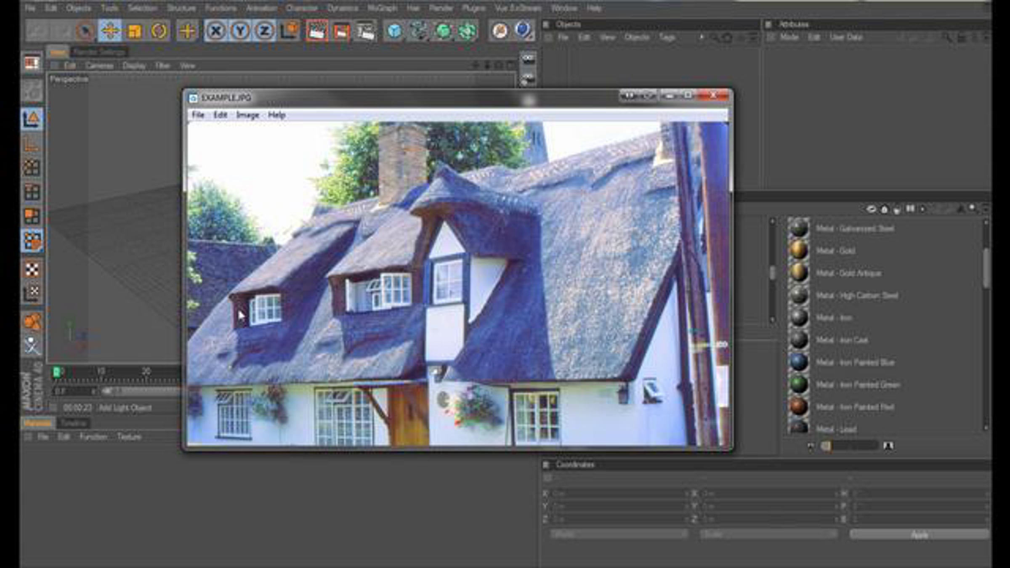Image resolution: width=1010 pixels, height=568 pixels.
Task: Toggle the X axis lock
Action: [216, 31]
